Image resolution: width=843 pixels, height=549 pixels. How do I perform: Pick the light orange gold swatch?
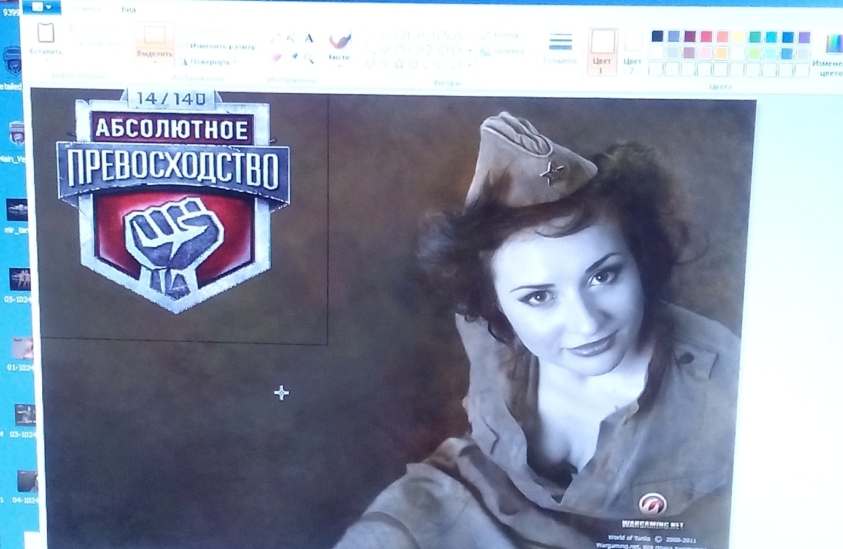(722, 53)
